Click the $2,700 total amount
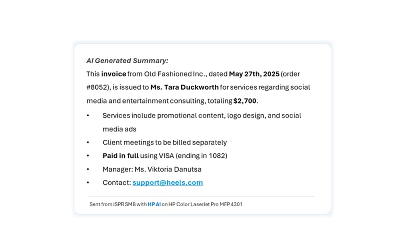Image resolution: width=404 pixels, height=239 pixels. coord(245,101)
